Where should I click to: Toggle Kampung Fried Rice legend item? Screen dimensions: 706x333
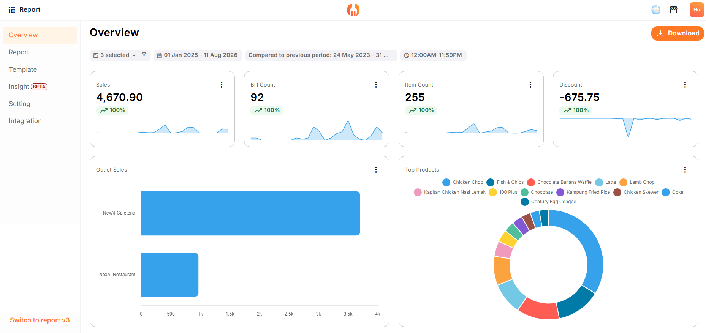(x=583, y=192)
